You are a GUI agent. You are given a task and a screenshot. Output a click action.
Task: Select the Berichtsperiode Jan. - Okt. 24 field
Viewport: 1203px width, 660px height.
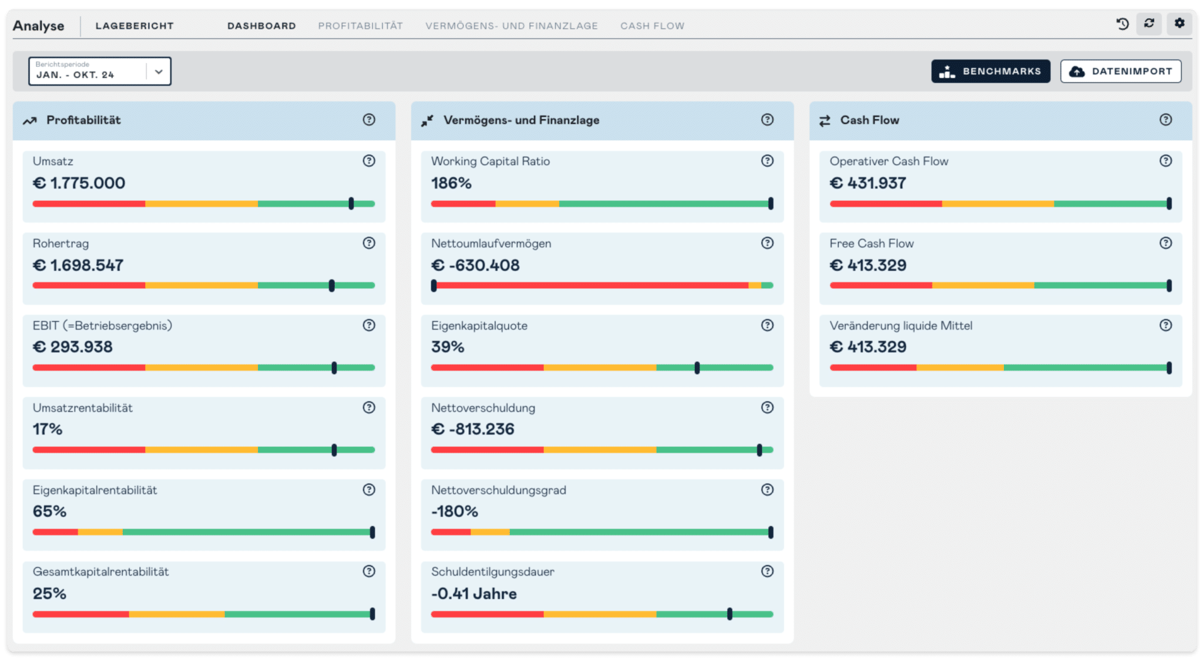pyautogui.click(x=100, y=71)
